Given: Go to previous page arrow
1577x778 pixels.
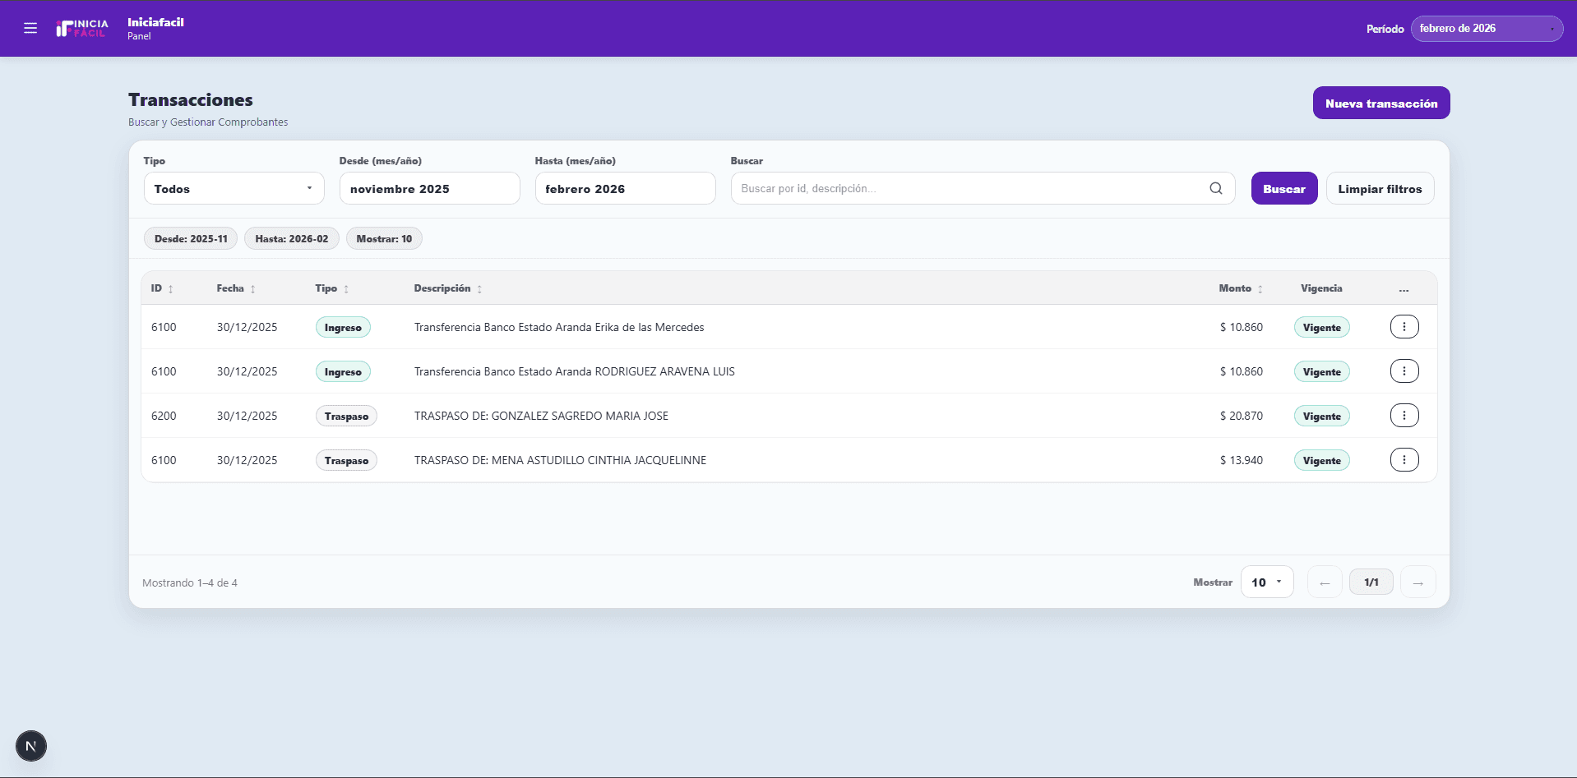Looking at the screenshot, I should point(1324,582).
